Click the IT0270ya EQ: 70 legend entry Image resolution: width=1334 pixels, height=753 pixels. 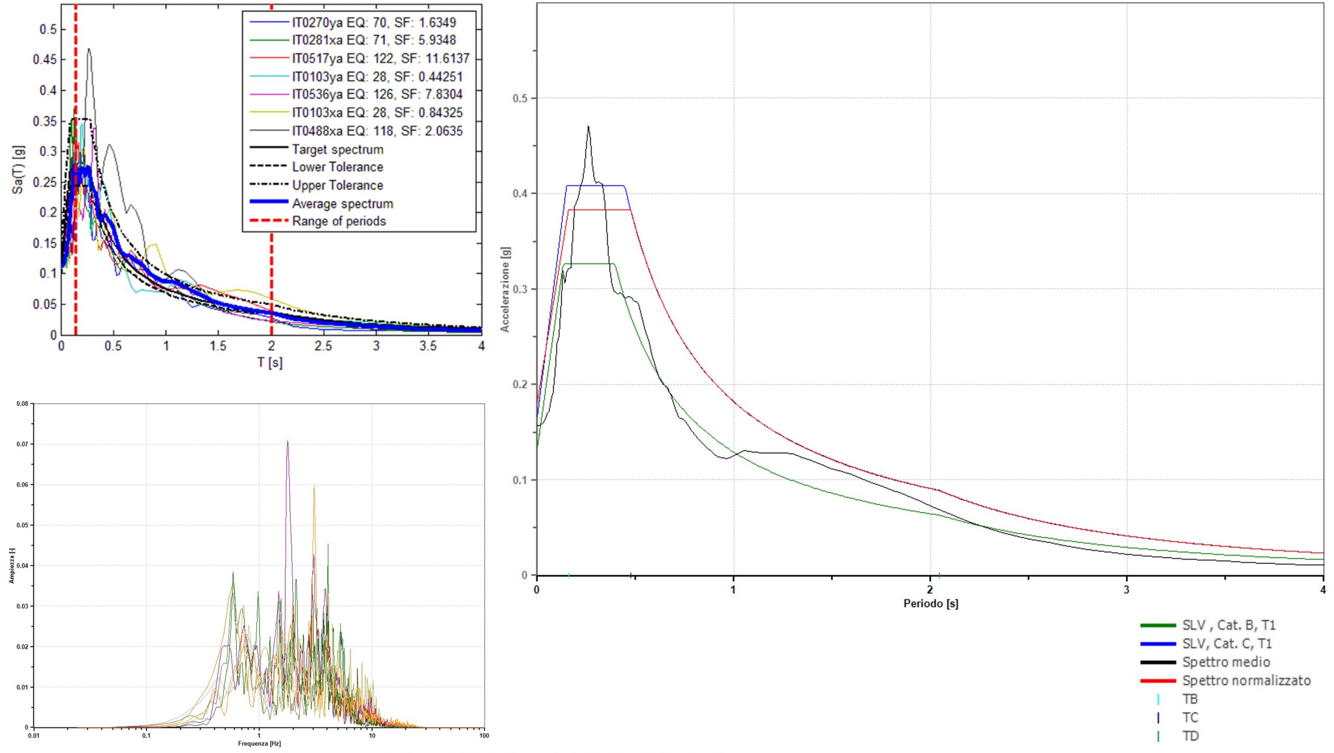coord(353,22)
